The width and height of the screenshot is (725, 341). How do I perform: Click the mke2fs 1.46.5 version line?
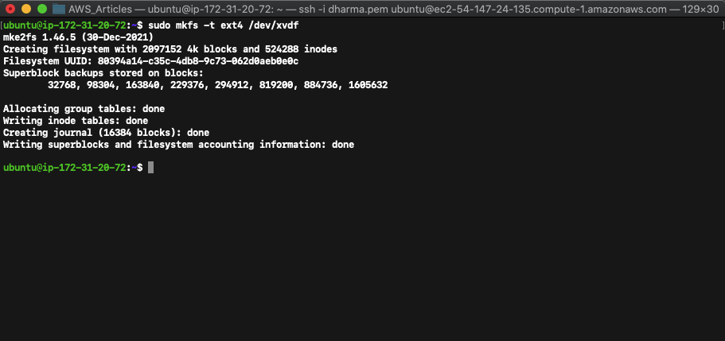[78, 37]
